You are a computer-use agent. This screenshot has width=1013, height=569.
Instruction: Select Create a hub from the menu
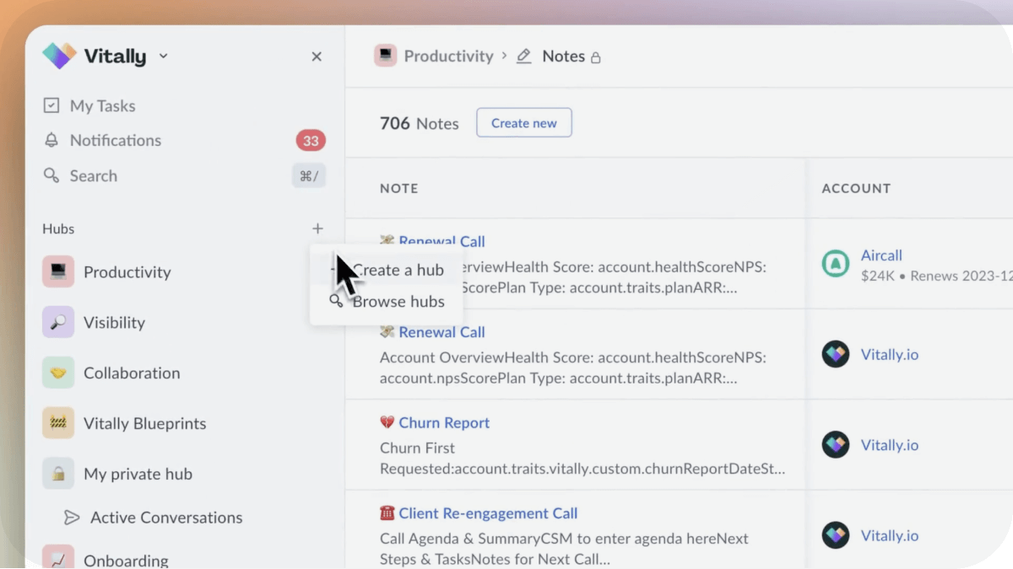click(x=398, y=270)
